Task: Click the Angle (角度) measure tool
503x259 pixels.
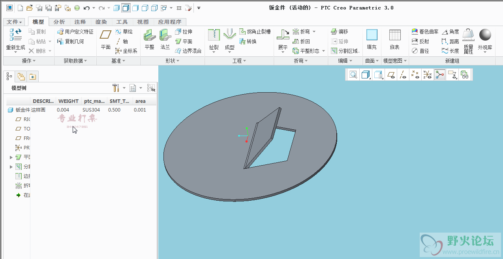Action: (x=450, y=32)
